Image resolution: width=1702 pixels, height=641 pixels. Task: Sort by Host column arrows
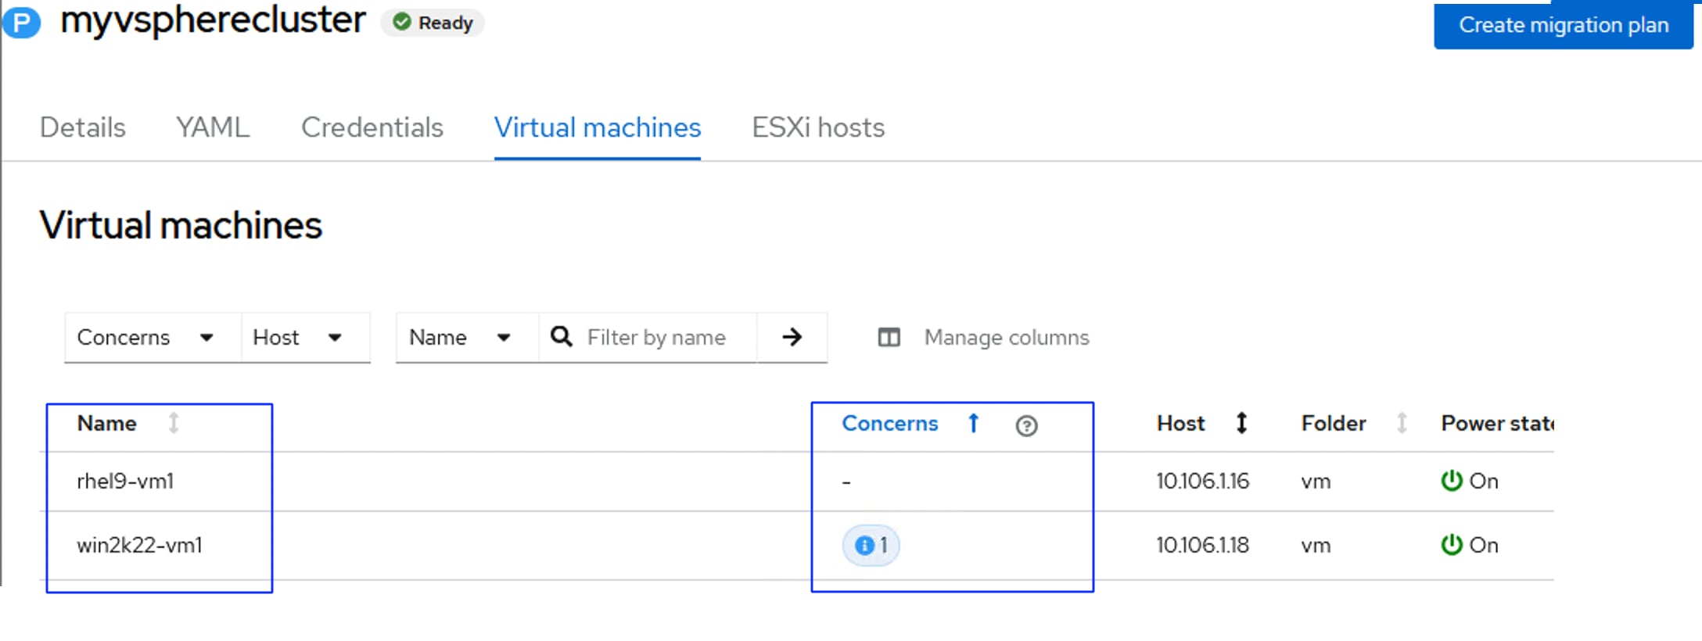click(1241, 424)
